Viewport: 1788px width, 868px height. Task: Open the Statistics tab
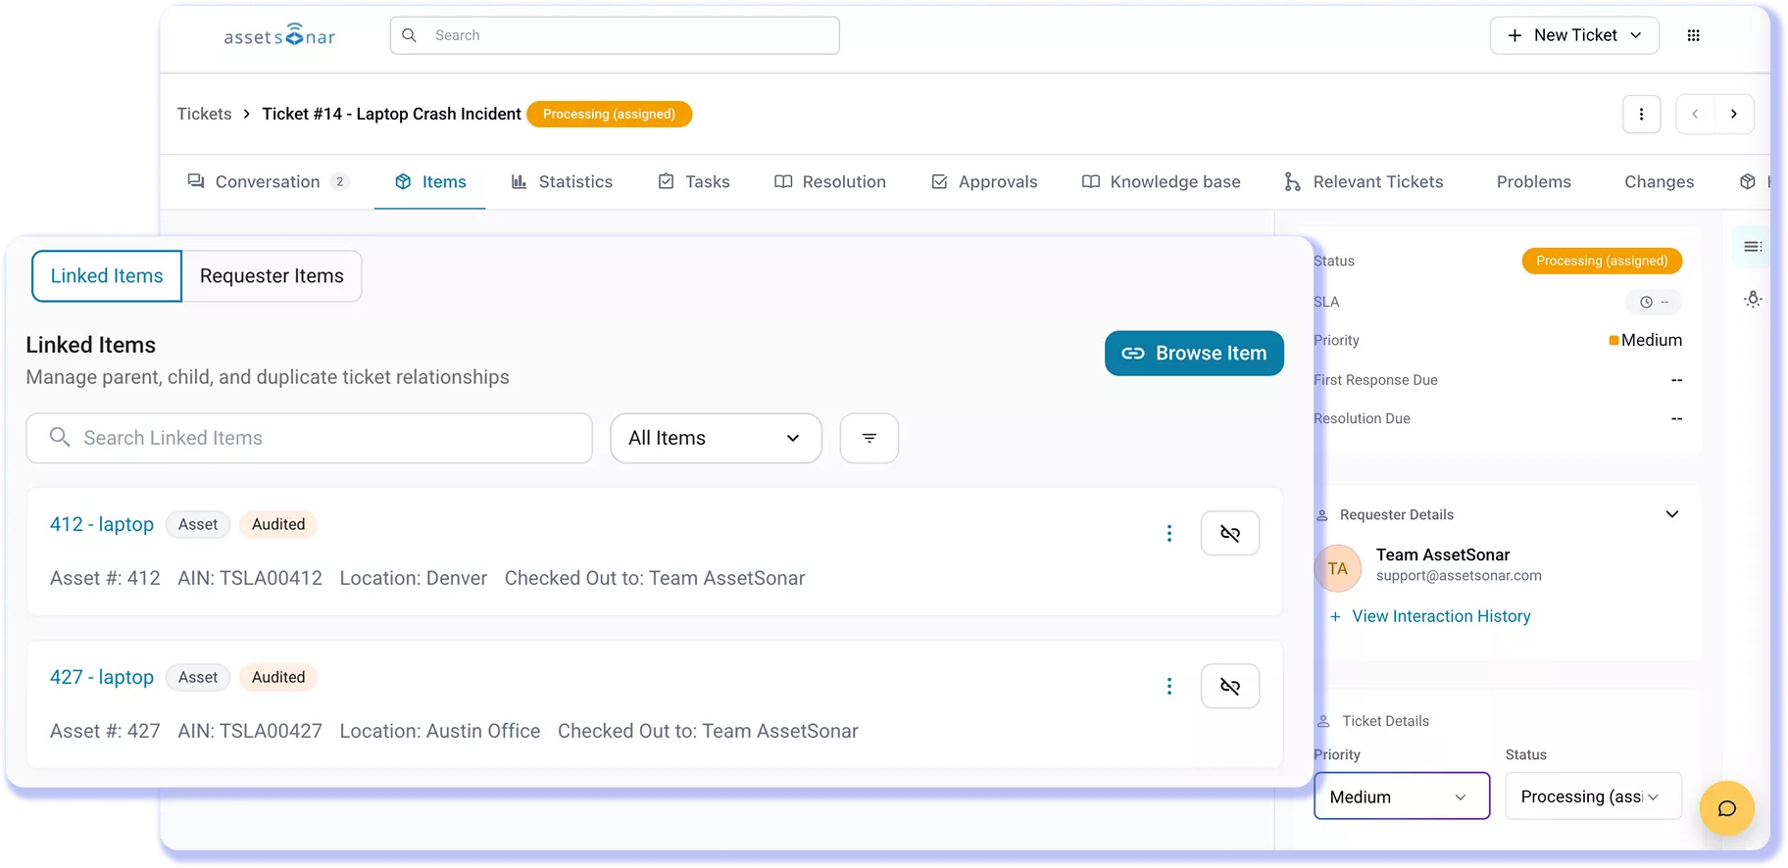point(562,181)
